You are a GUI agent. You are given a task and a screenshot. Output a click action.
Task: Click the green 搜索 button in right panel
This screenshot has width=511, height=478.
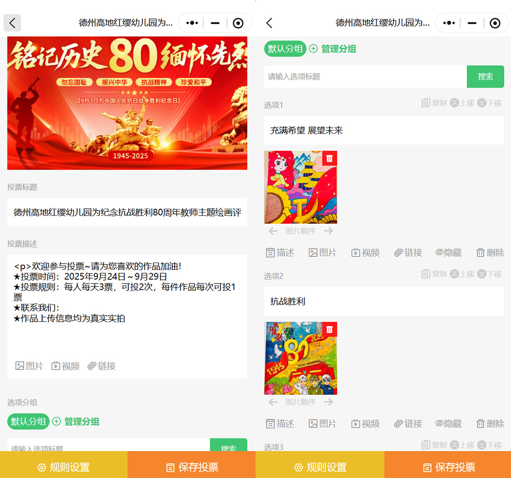485,77
